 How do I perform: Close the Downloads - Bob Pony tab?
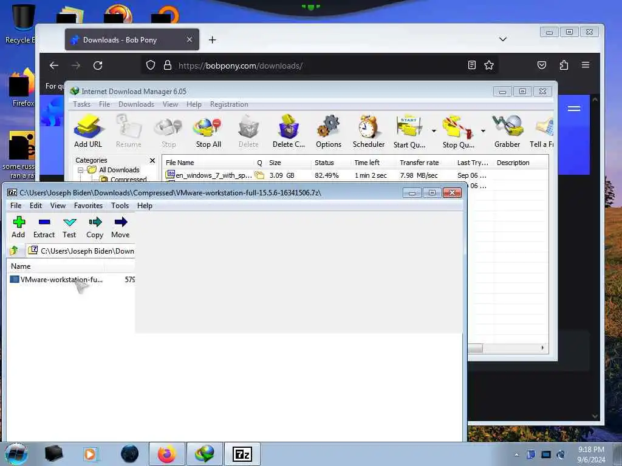(x=190, y=39)
